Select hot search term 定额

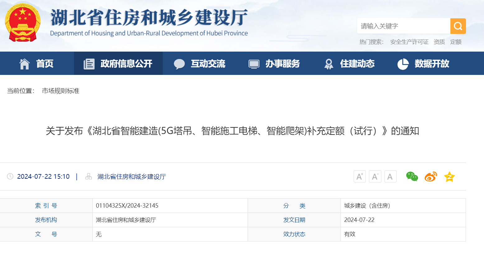[x=456, y=42]
